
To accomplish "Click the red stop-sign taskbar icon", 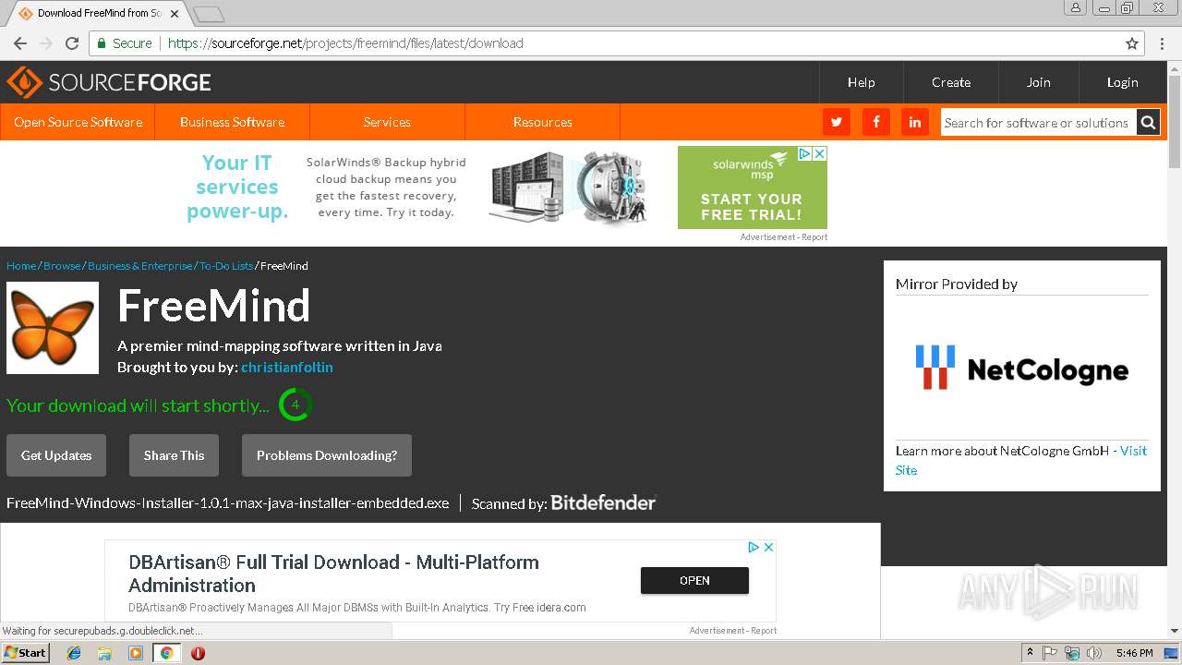I will (198, 653).
